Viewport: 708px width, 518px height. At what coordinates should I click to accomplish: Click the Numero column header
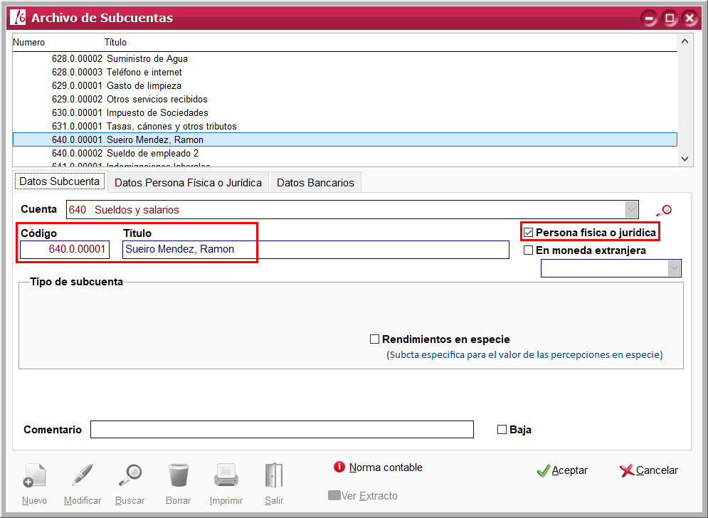tap(58, 43)
